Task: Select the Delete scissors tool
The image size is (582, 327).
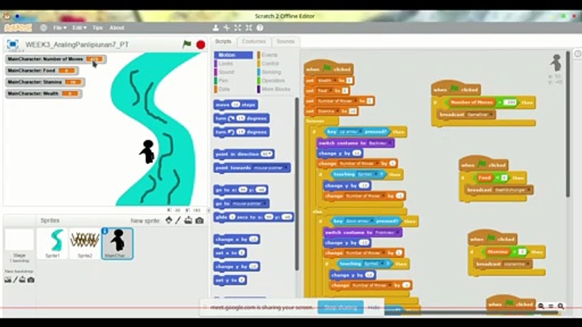Action: click(226, 28)
